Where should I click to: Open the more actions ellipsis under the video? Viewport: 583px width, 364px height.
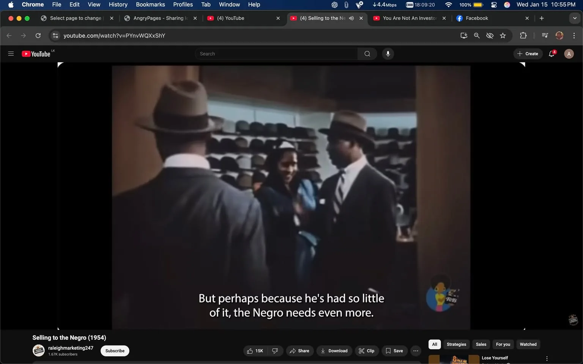point(416,351)
